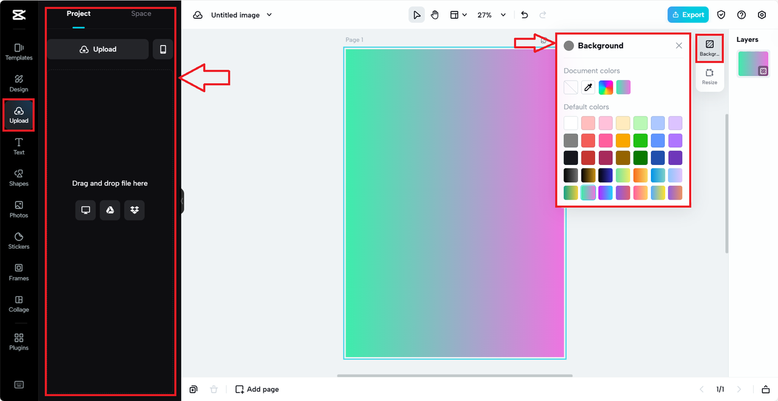Select the orange default color swatch
The image size is (778, 401).
pyautogui.click(x=623, y=141)
